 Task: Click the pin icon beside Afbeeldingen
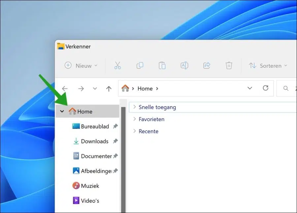(115, 171)
